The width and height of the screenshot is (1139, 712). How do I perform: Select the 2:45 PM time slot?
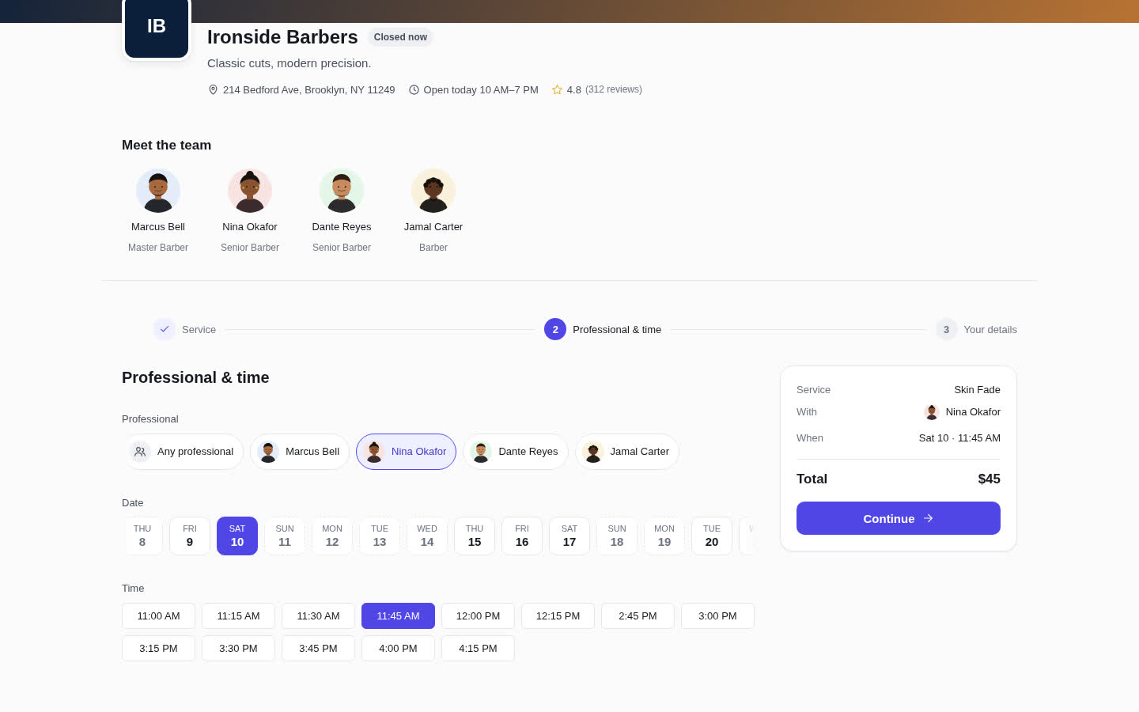638,615
